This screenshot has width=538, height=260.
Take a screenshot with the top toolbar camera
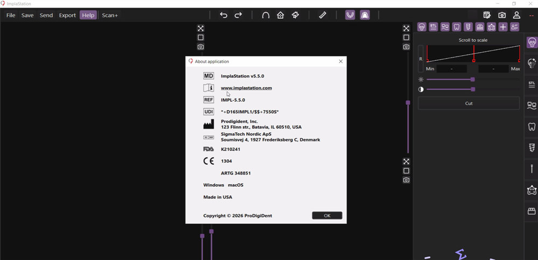[502, 15]
